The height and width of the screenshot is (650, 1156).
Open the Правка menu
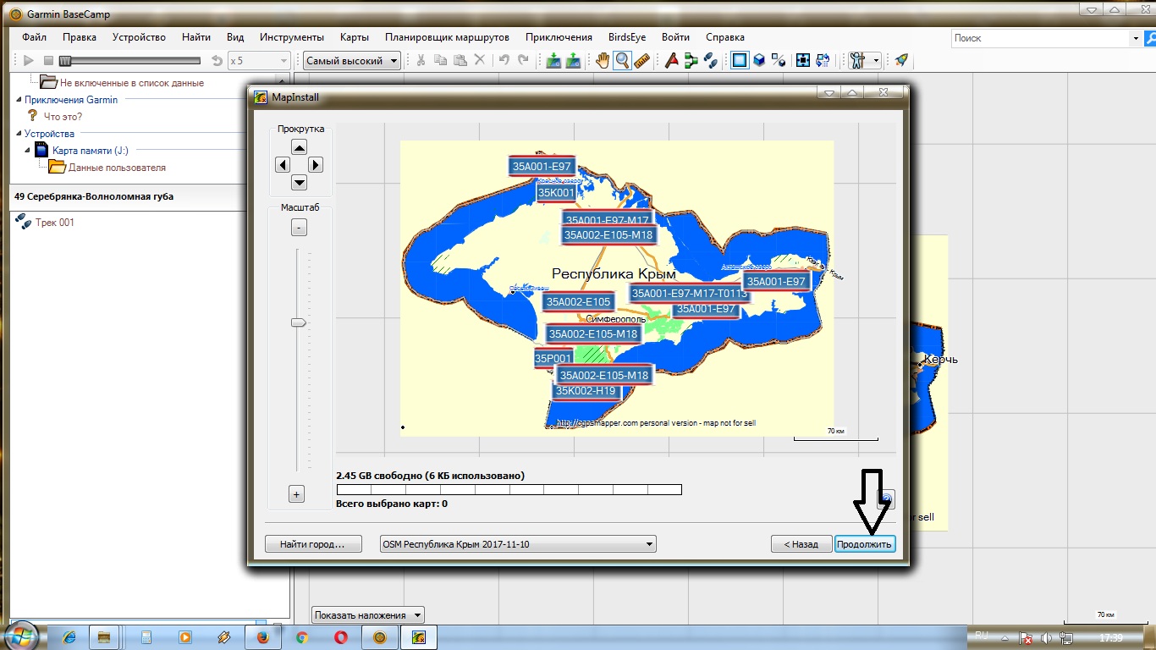pyautogui.click(x=80, y=37)
